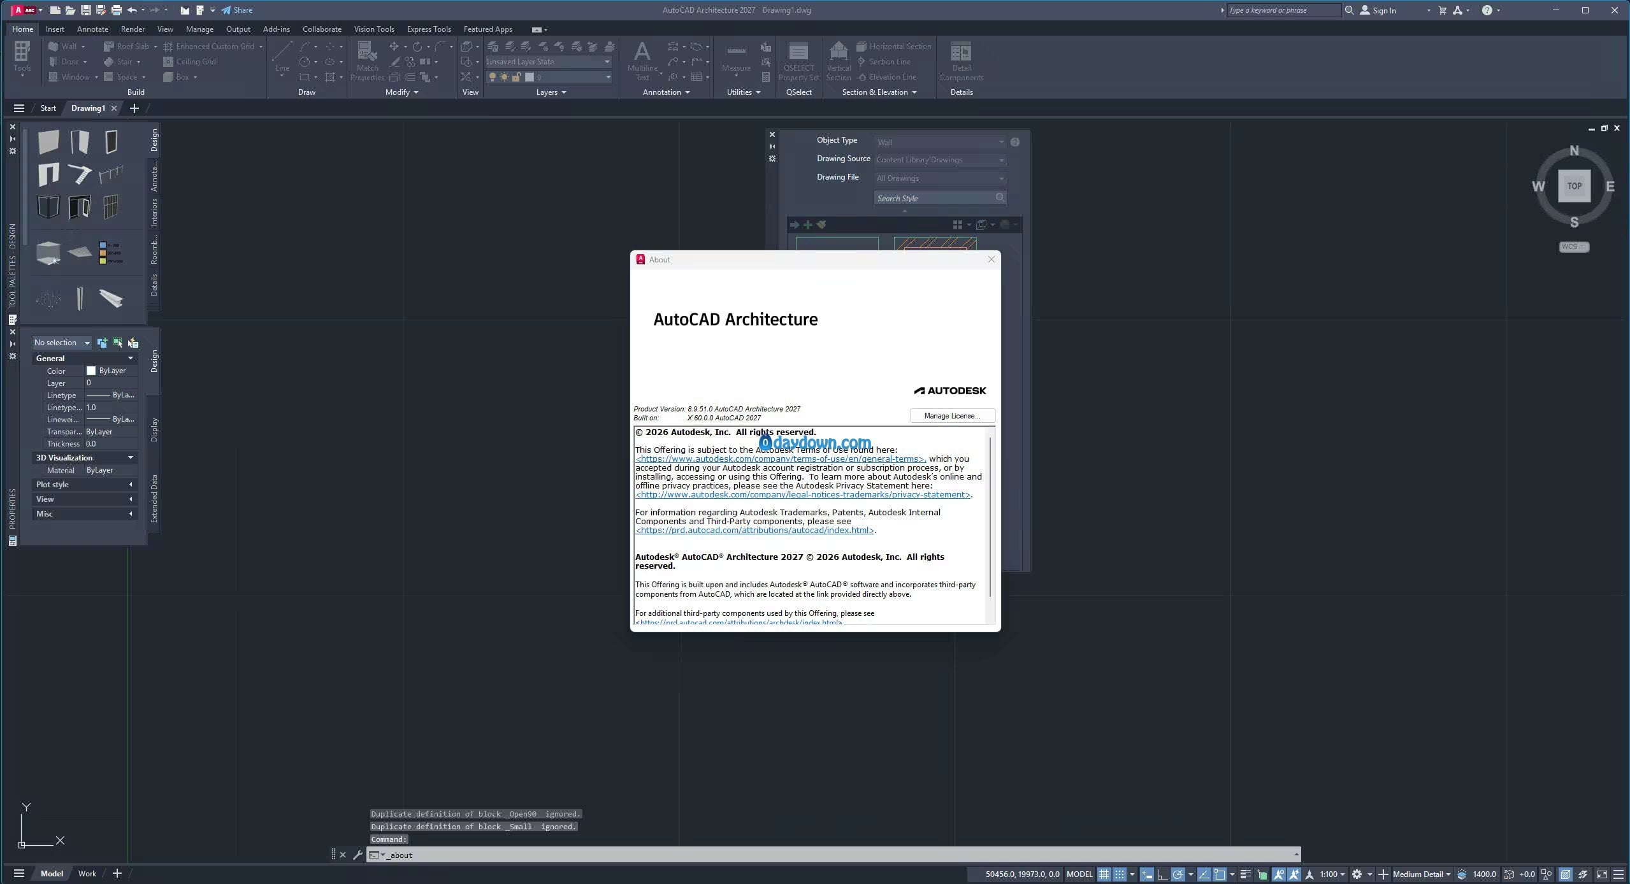Click the TOP face of ViewCube
Image resolution: width=1630 pixels, height=884 pixels.
pos(1574,186)
